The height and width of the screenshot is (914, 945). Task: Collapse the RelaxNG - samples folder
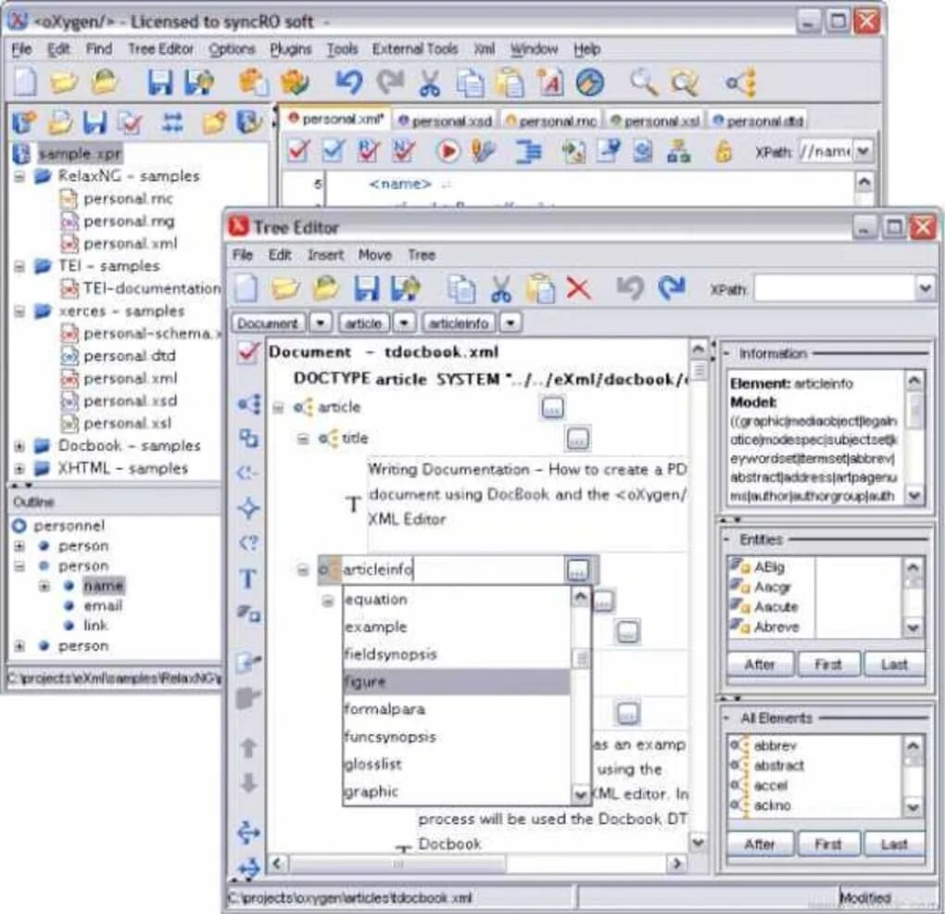pos(19,177)
